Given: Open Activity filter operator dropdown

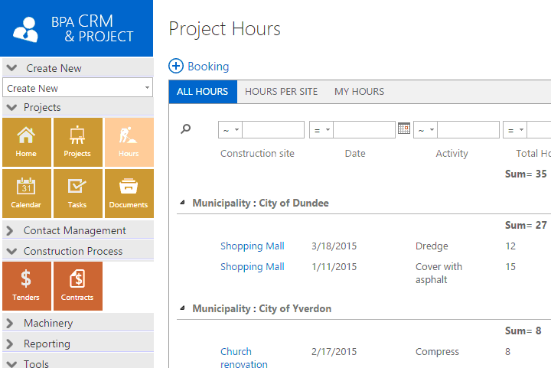Looking at the screenshot, I should (425, 129).
